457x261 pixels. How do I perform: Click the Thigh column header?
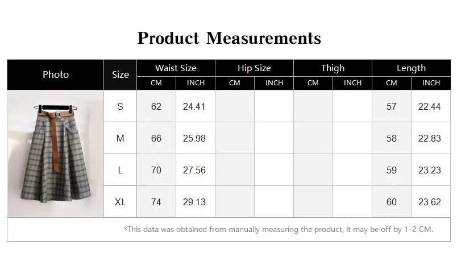(333, 68)
